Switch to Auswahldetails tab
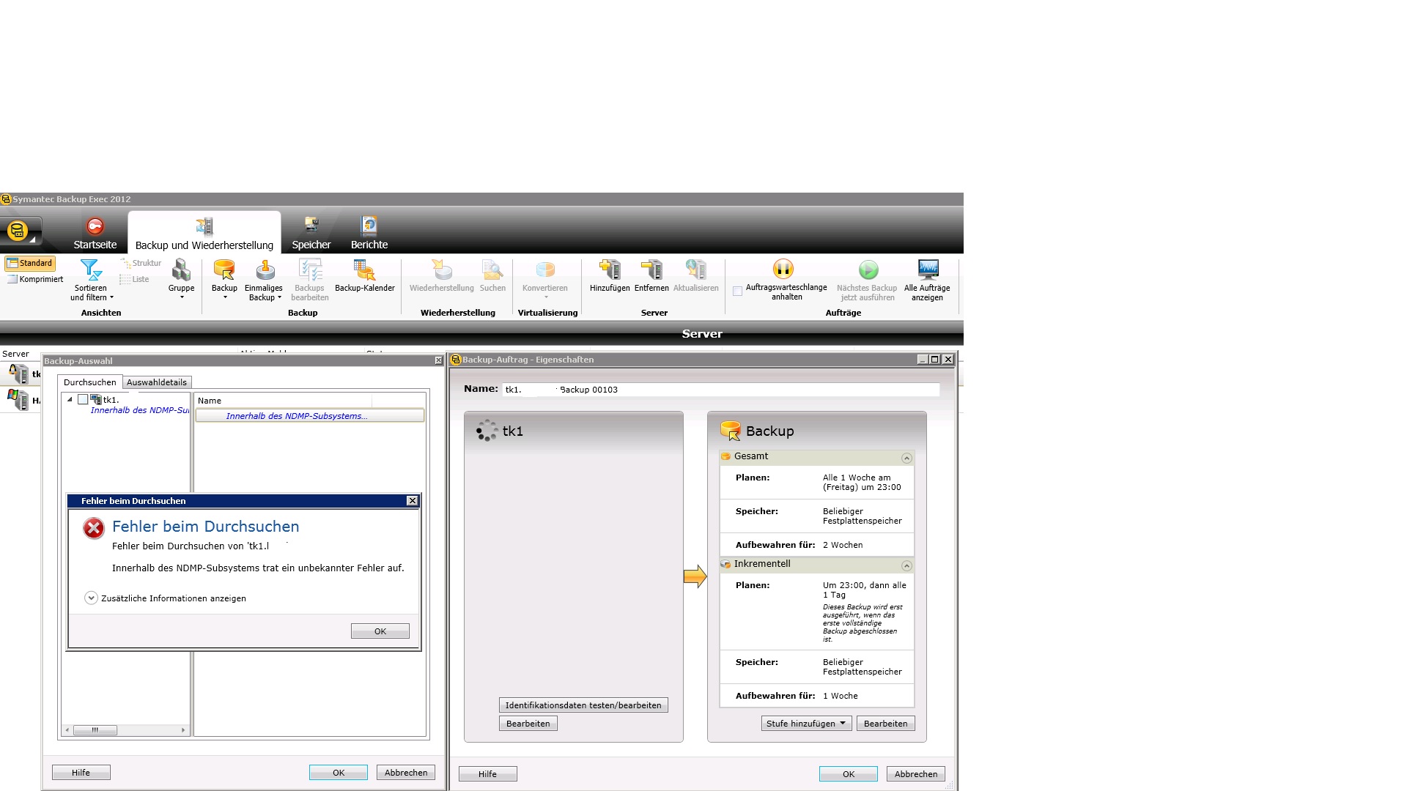The width and height of the screenshot is (1407, 791). (x=157, y=382)
